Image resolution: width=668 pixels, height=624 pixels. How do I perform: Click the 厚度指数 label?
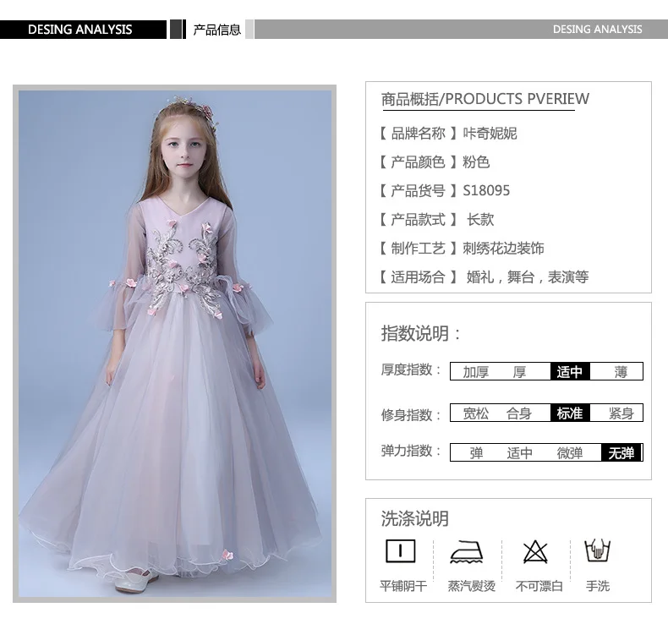click(411, 369)
